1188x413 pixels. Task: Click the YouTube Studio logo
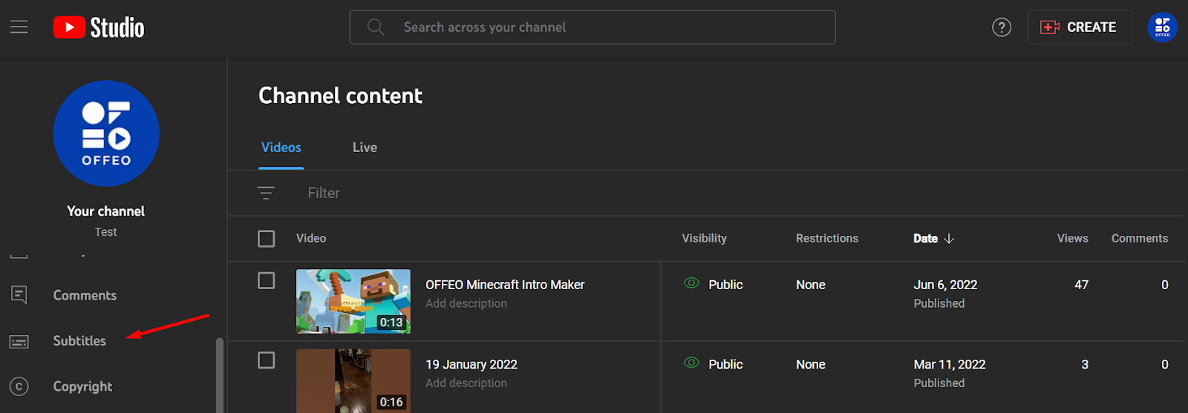99,27
